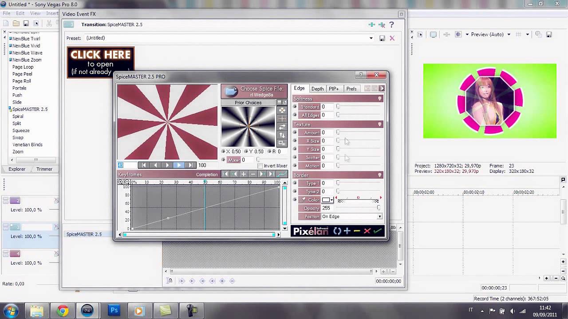Click the border Color swatch
The image size is (568, 319).
326,200
